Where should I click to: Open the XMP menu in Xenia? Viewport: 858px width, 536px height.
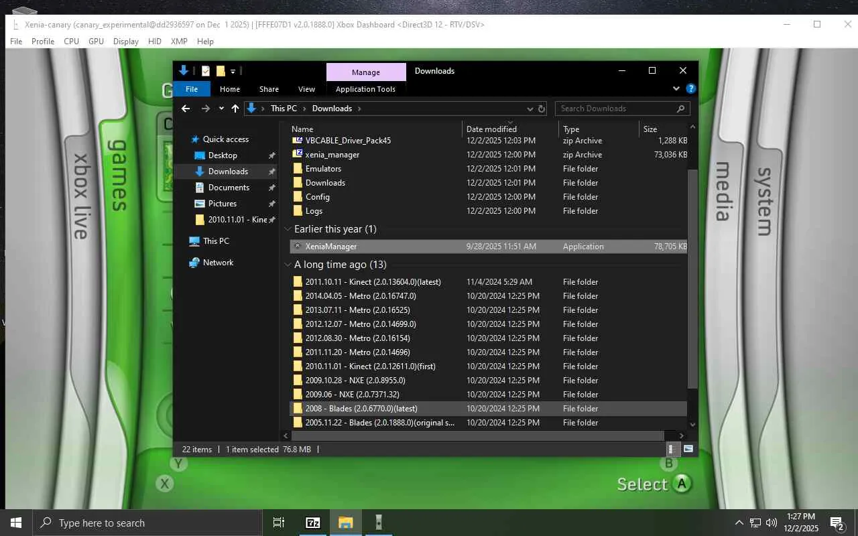[179, 42]
